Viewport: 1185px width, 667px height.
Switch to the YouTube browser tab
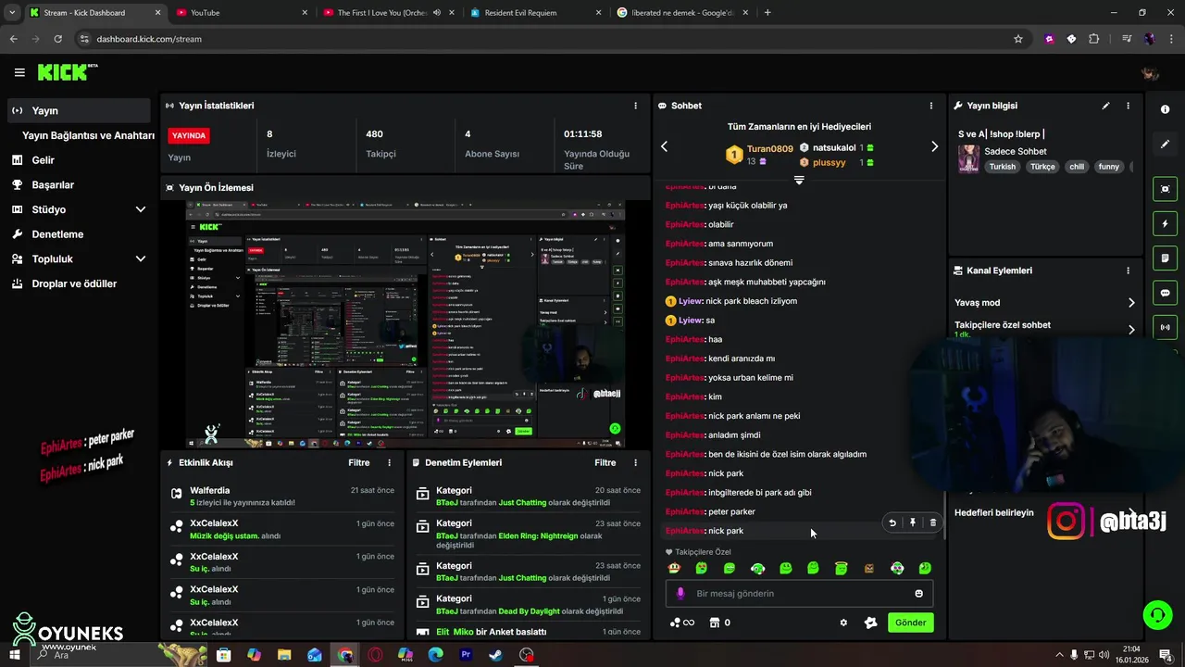[x=241, y=13]
